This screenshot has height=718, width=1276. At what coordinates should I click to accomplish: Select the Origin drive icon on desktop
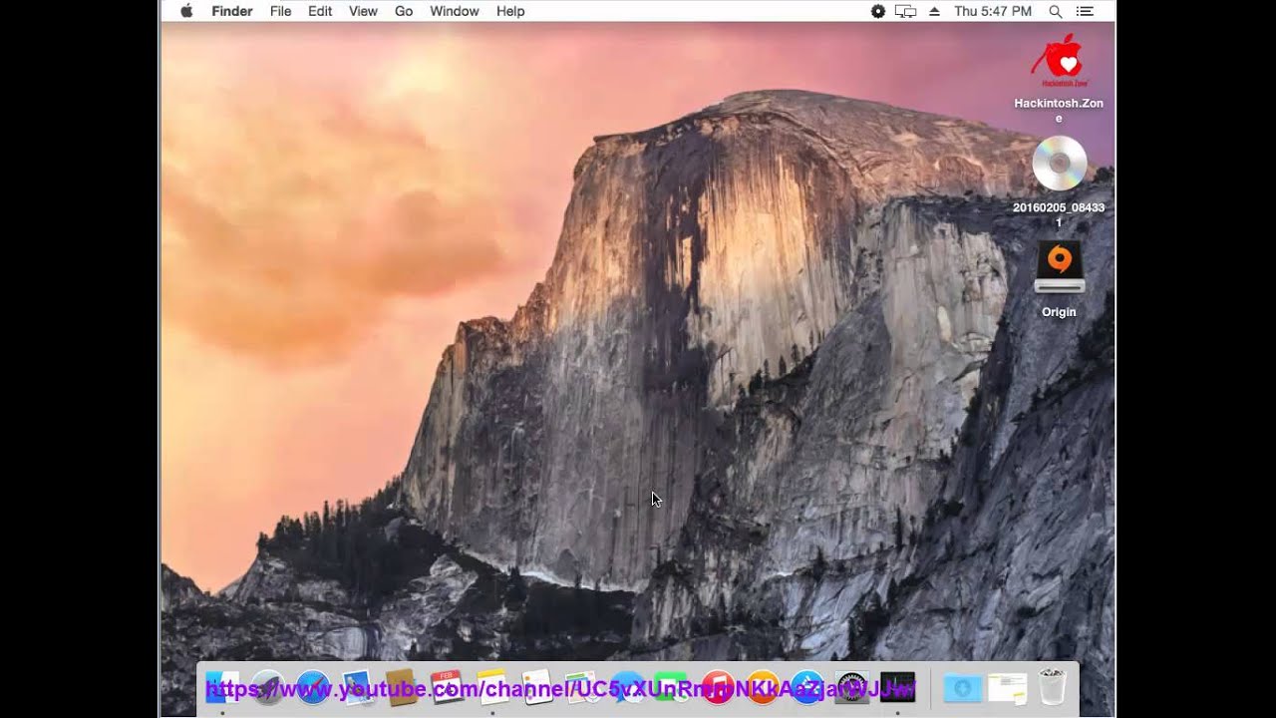pyautogui.click(x=1059, y=267)
